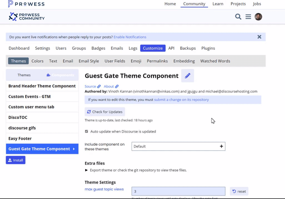Open the search magnifier icon
Image resolution: width=285 pixels, height=199 pixels.
tap(238, 17)
